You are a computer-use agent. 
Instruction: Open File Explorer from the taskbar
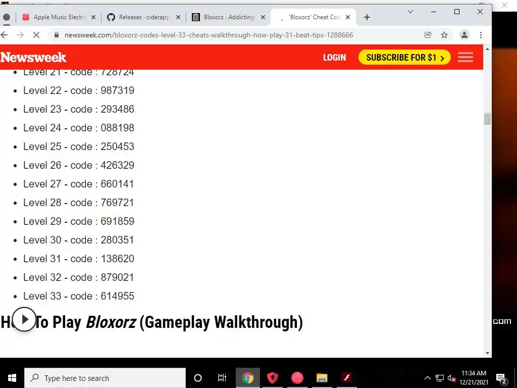[322, 378]
